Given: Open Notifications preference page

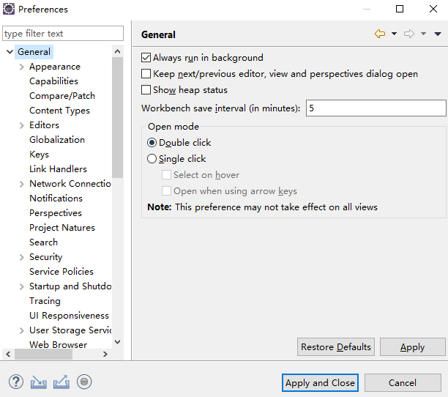Looking at the screenshot, I should pyautogui.click(x=56, y=198).
